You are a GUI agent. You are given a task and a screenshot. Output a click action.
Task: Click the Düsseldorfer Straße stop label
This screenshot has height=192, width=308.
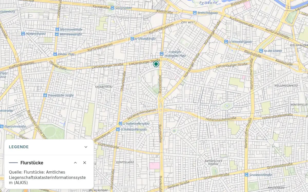point(61,95)
